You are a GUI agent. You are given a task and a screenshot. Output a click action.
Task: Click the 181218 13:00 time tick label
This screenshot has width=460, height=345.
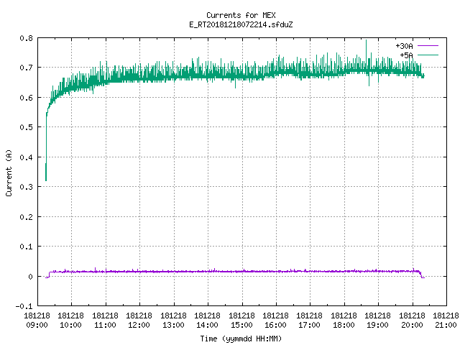pyautogui.click(x=174, y=321)
